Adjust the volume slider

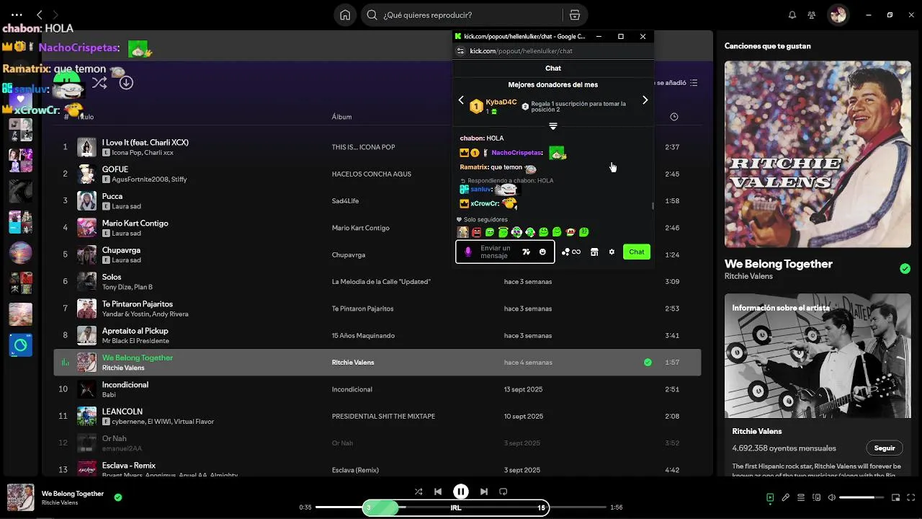coord(861,497)
